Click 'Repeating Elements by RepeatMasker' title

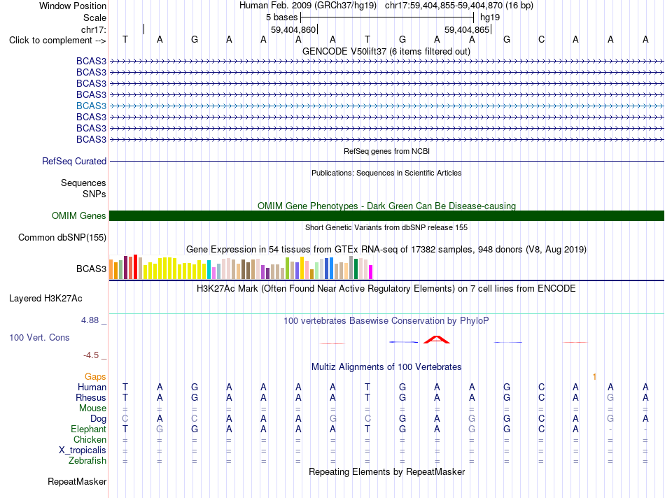tap(387, 471)
